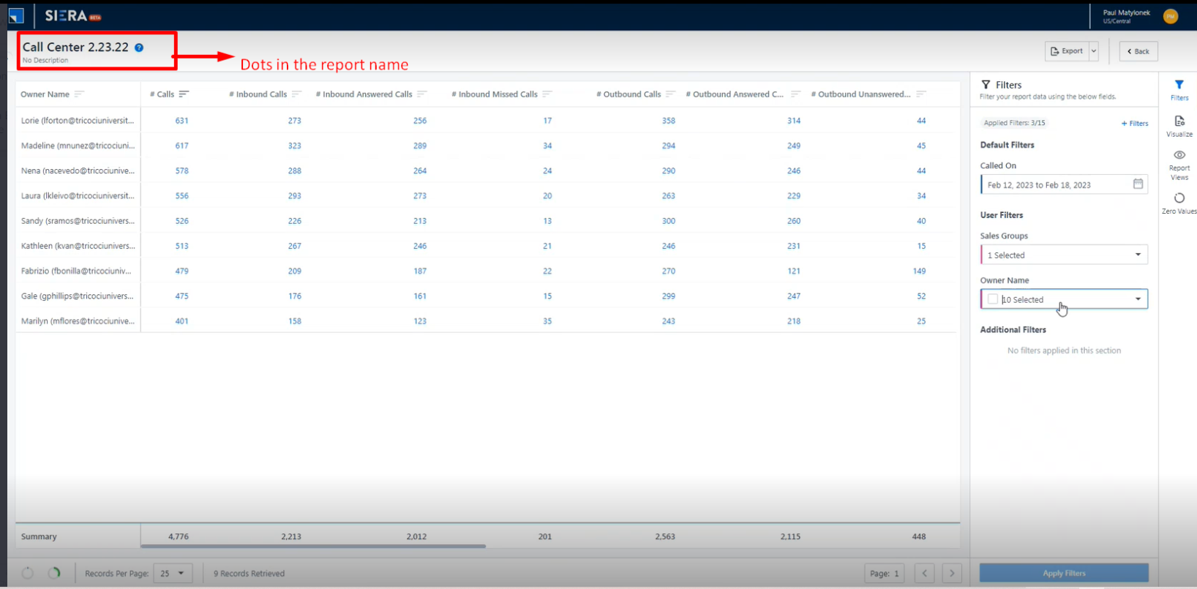Click the Page number field
The height and width of the screenshot is (589, 1197).
pyautogui.click(x=885, y=573)
